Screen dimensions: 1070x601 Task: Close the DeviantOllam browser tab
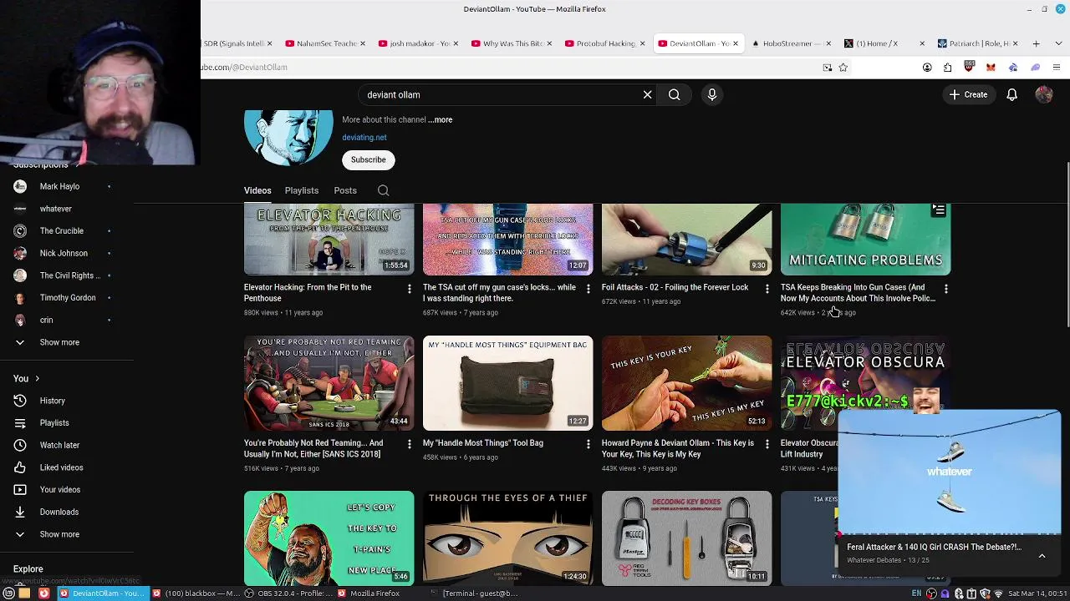735,43
